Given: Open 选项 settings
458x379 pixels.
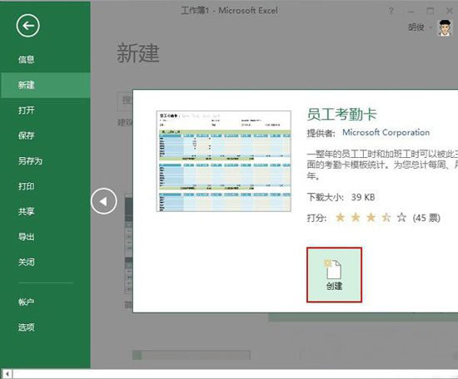Looking at the screenshot, I should coord(27,327).
